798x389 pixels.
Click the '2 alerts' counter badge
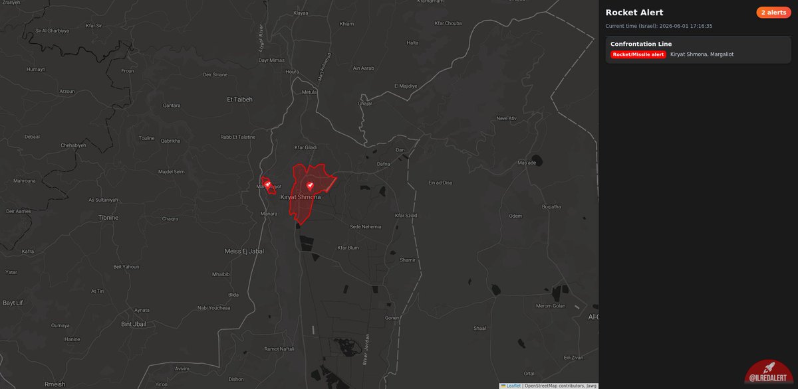773,13
